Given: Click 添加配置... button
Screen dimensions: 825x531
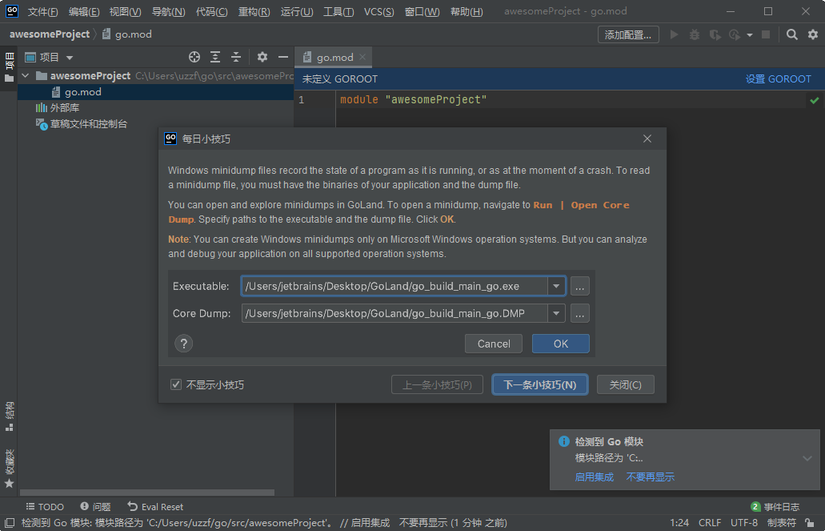Looking at the screenshot, I should point(628,34).
